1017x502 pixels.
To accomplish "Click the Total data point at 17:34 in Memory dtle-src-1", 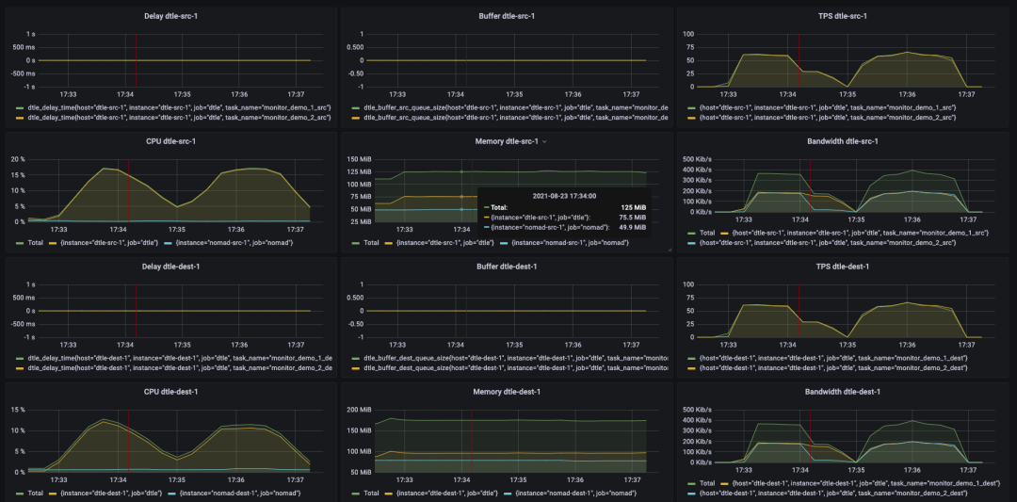I will click(x=461, y=171).
